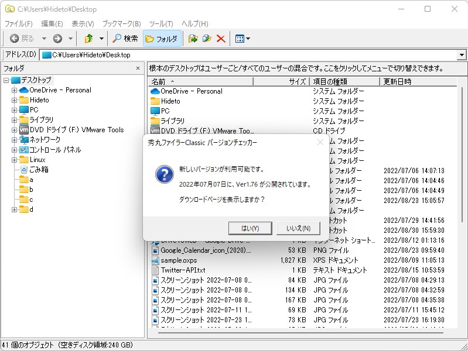Sort by 名前 column header

pos(200,81)
